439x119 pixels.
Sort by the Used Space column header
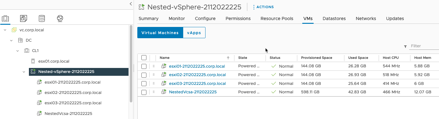coord(358,58)
